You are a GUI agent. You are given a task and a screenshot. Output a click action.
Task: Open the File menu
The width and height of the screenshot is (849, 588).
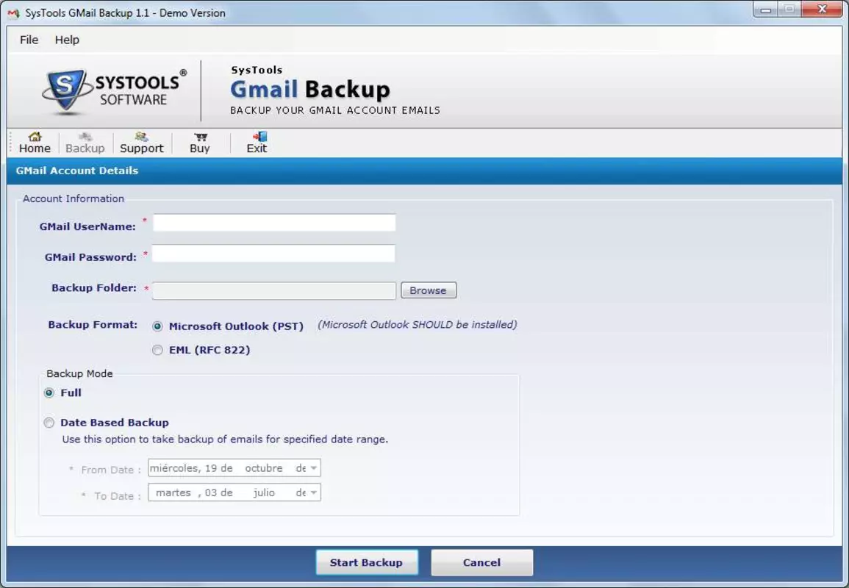pos(29,40)
